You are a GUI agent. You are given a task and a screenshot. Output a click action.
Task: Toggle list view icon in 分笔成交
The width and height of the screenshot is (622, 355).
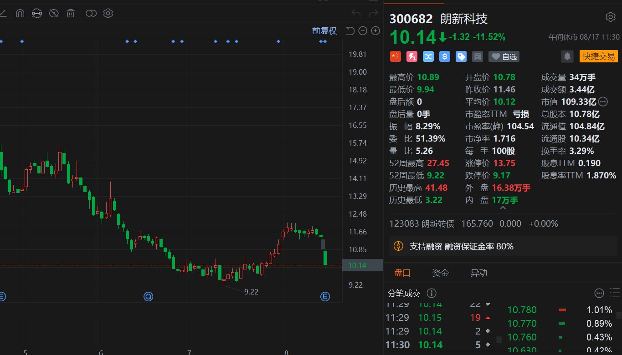pos(615,293)
